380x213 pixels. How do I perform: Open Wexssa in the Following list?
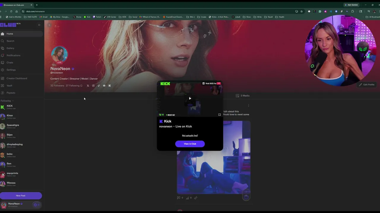[21, 184]
